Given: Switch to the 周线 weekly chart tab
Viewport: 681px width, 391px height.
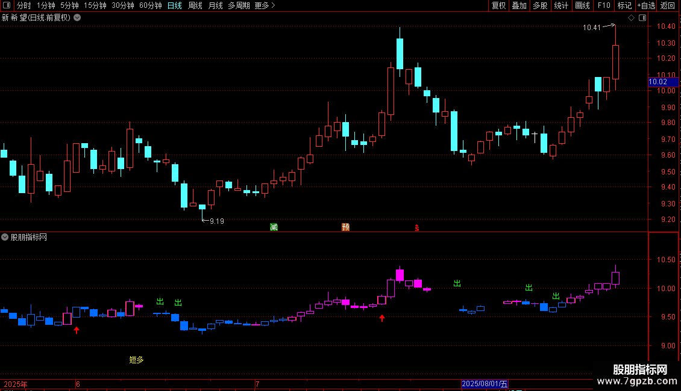Looking at the screenshot, I should 195,5.
